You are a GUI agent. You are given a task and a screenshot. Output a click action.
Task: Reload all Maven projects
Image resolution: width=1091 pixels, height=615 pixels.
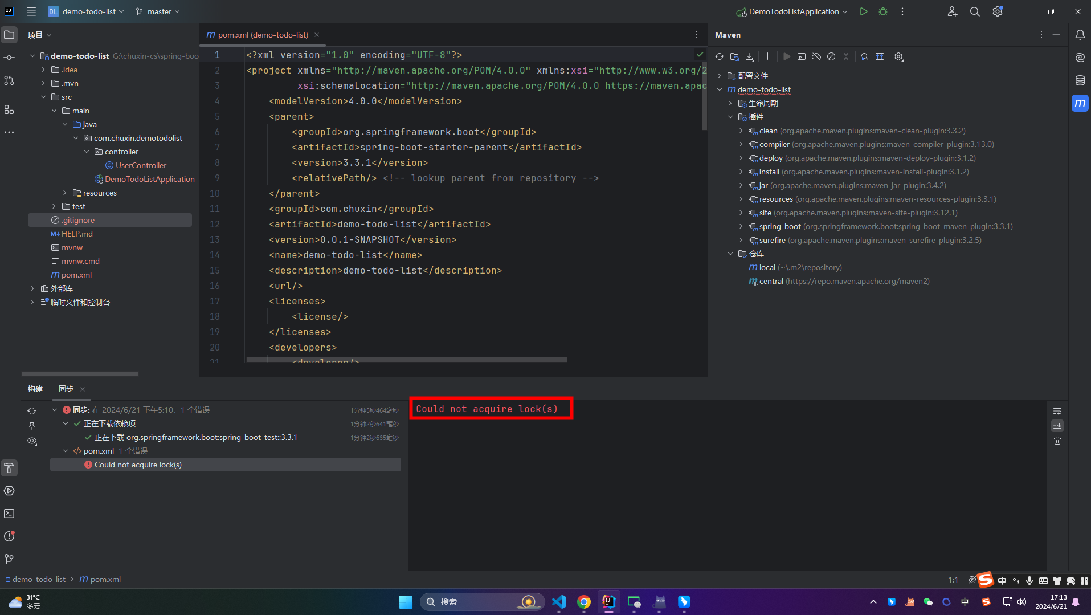(720, 56)
